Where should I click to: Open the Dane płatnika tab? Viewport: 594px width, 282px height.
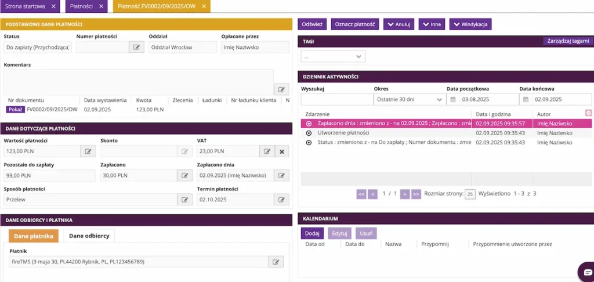33,236
